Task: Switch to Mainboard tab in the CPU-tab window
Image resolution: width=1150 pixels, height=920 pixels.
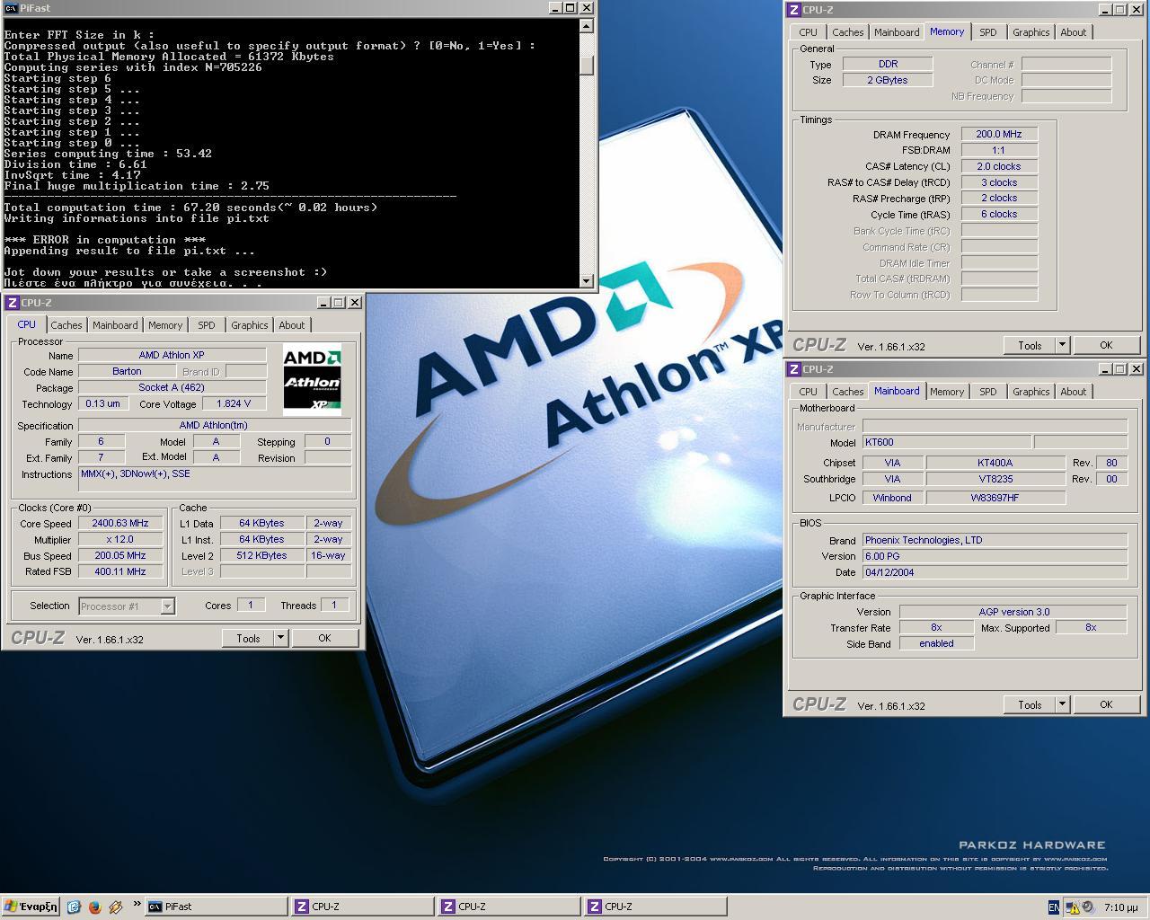Action: click(x=115, y=325)
